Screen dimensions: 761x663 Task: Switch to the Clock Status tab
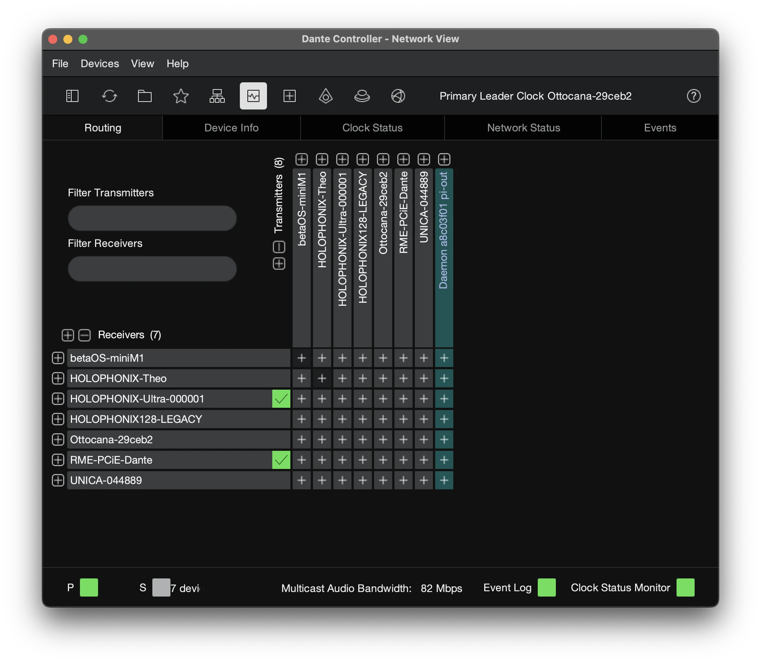coord(373,128)
